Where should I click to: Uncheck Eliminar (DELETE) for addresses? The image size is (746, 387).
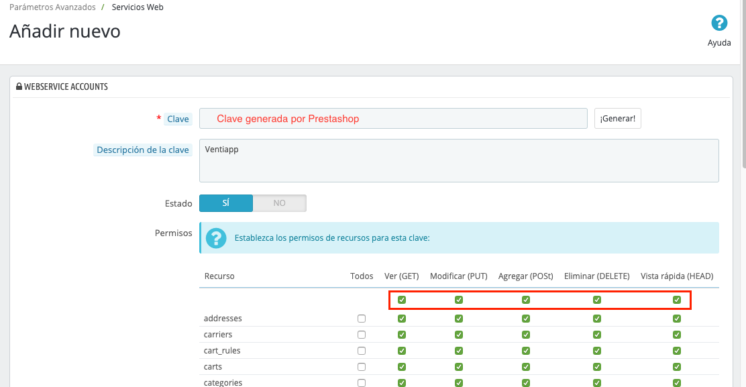coord(596,319)
